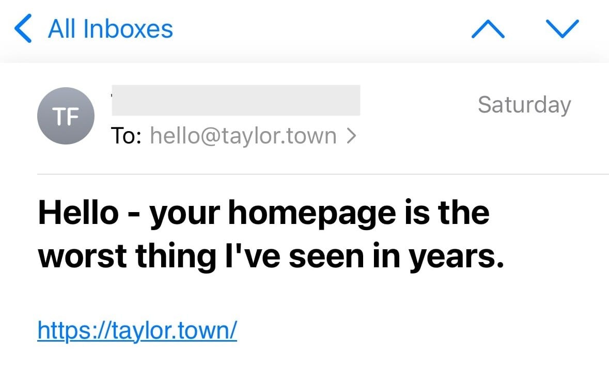Screen dimensions: 609x386
Task: Tap the 'Hello' word in subject
Action: pyautogui.click(x=79, y=213)
